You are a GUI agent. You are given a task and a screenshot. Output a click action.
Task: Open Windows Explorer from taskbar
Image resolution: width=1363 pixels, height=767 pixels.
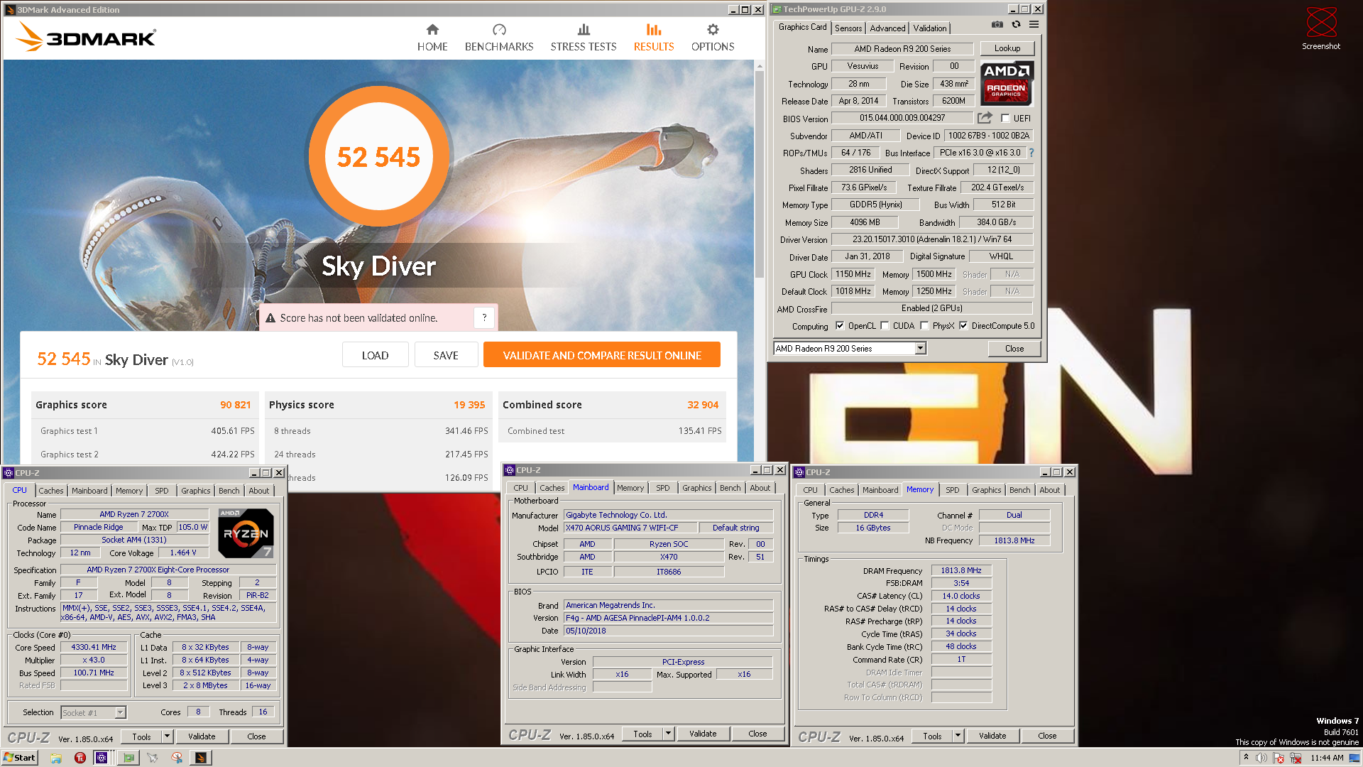point(56,758)
